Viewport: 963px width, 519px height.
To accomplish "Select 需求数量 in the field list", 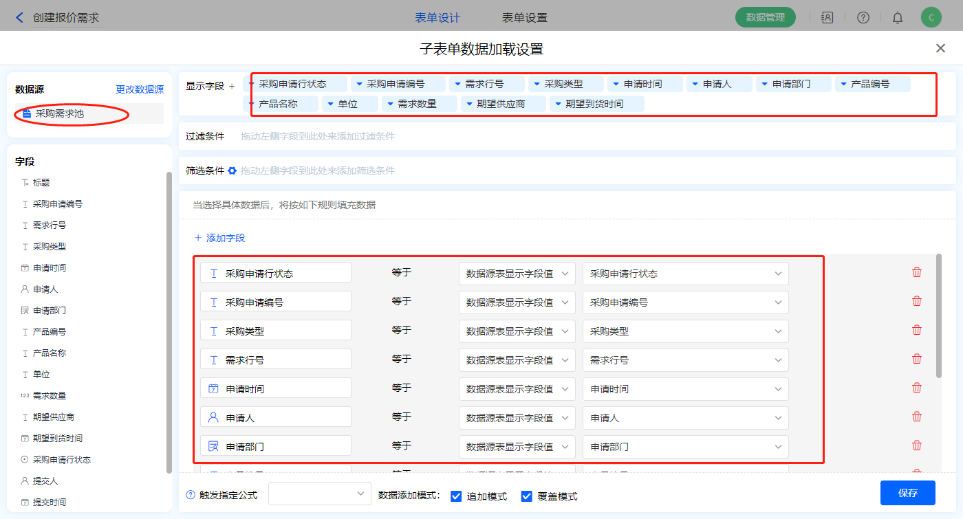I will tap(50, 396).
